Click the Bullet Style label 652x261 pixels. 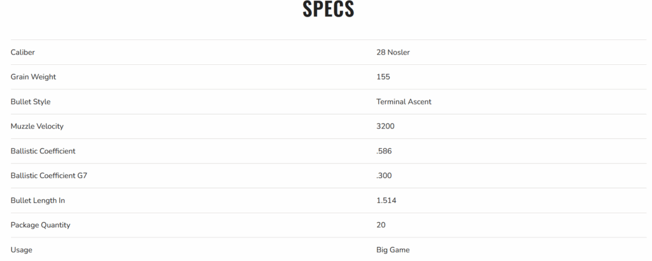point(31,102)
